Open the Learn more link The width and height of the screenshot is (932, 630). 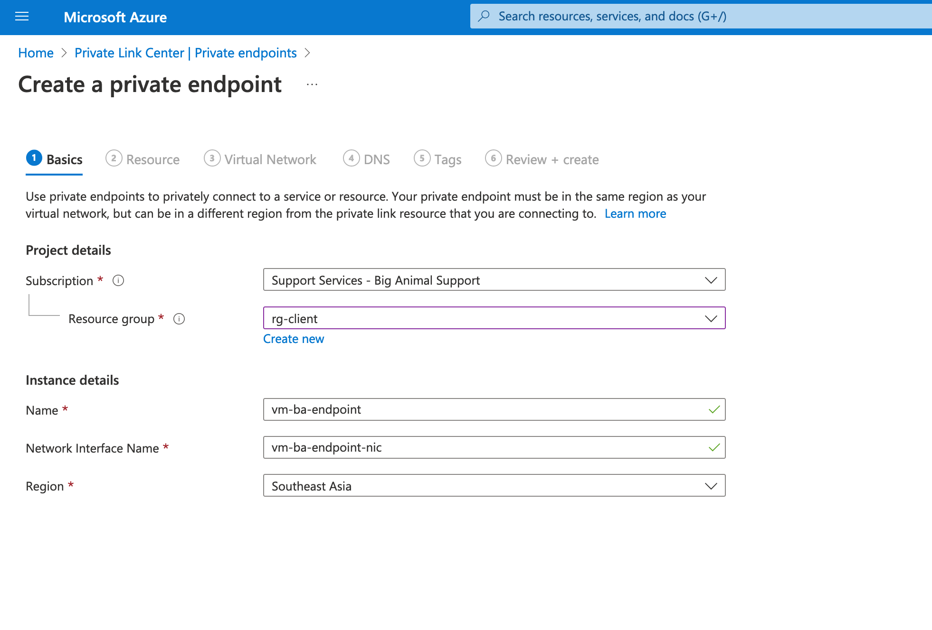pos(635,213)
